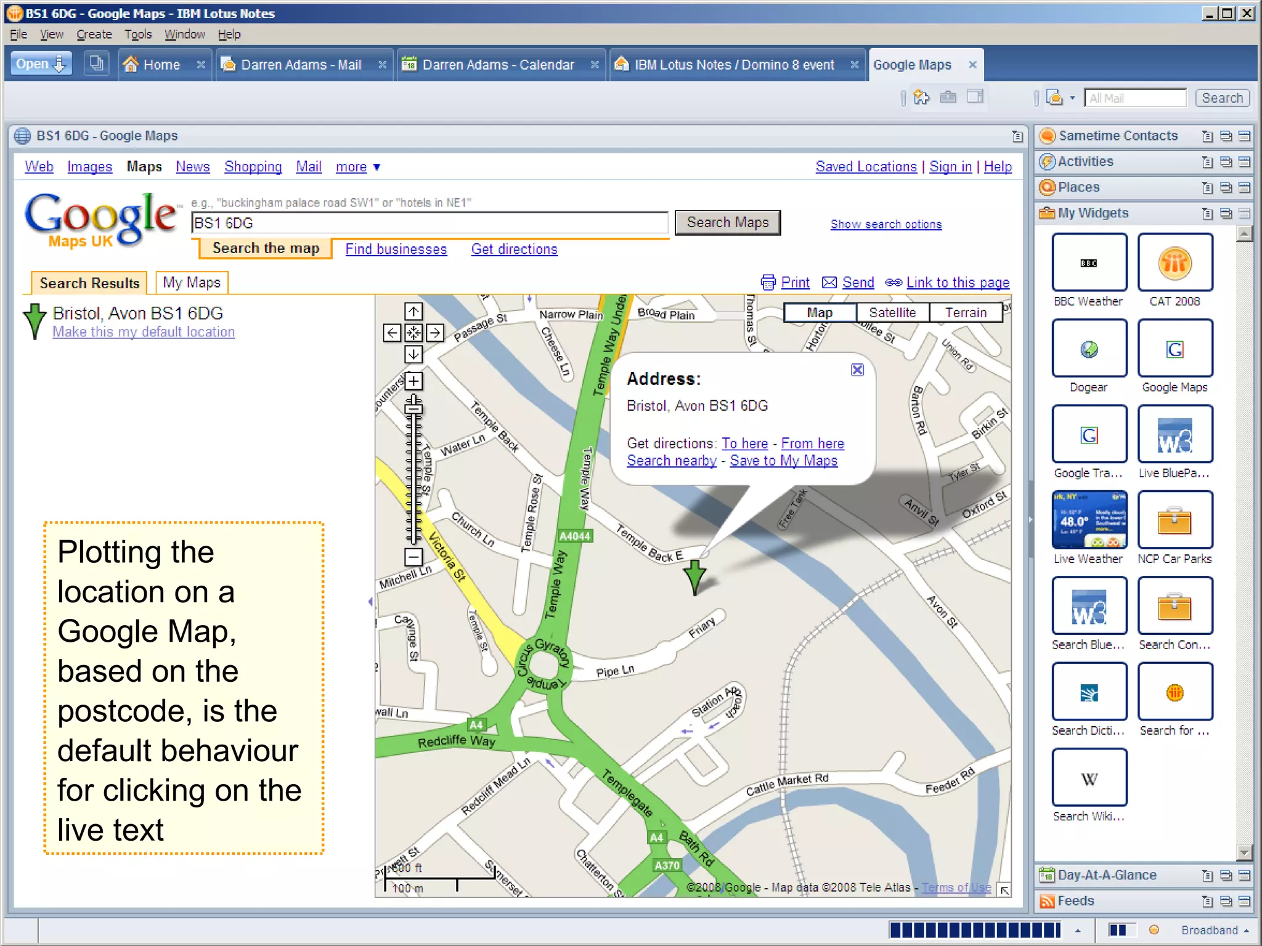The width and height of the screenshot is (1262, 946).
Task: Click the toolbar Search button
Action: click(1222, 98)
